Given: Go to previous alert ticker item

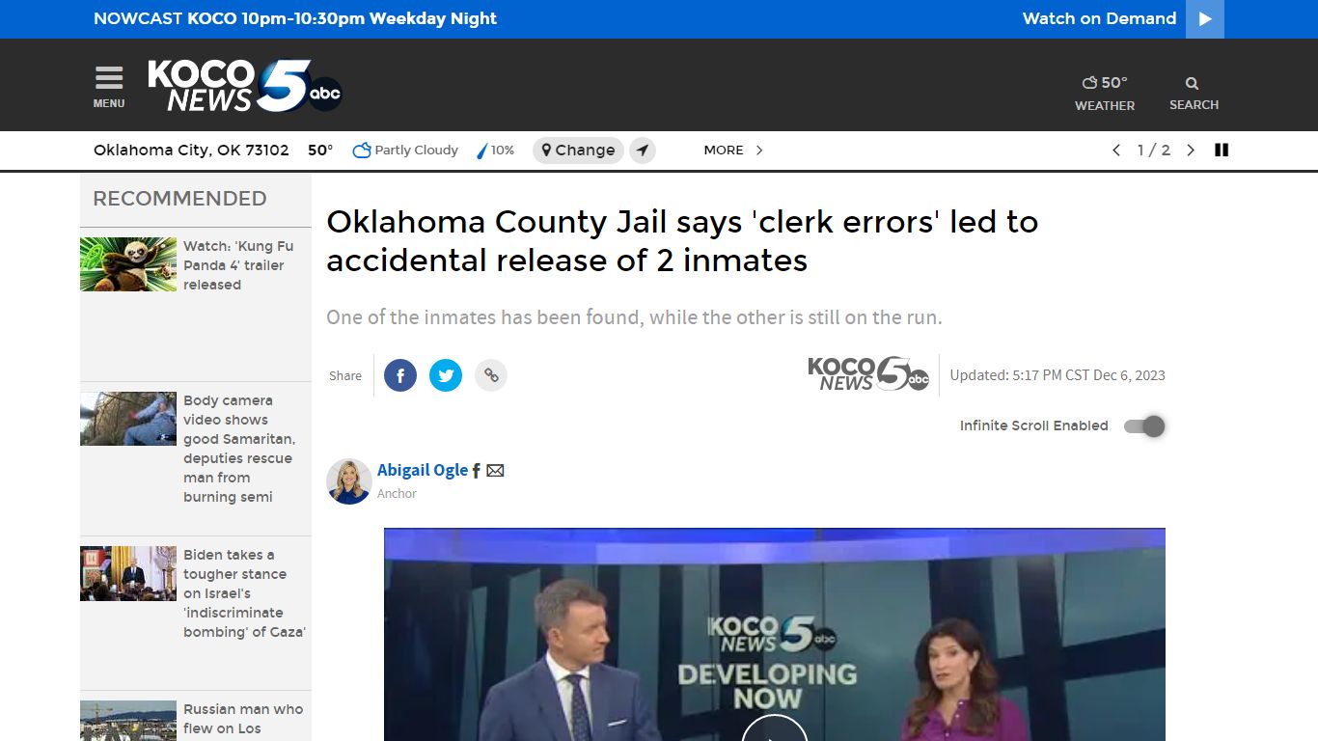Looking at the screenshot, I should [1116, 151].
